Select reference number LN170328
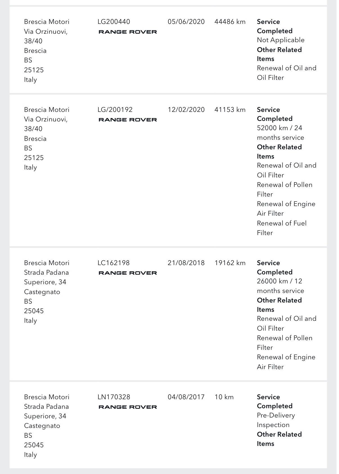This screenshot has height=474, width=339. coord(114,397)
